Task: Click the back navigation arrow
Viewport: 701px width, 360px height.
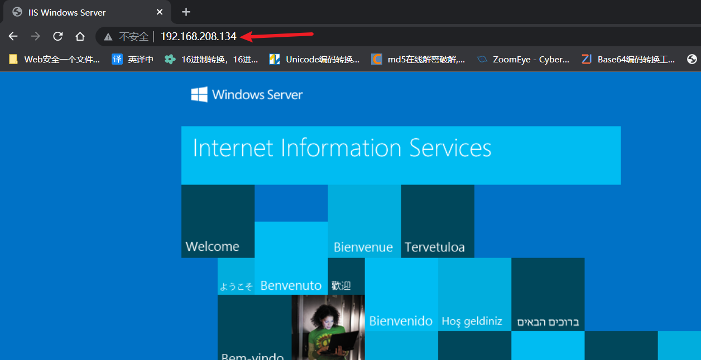Action: [x=13, y=36]
